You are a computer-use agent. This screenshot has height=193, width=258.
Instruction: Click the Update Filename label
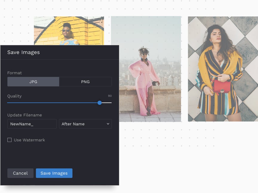pos(25,115)
